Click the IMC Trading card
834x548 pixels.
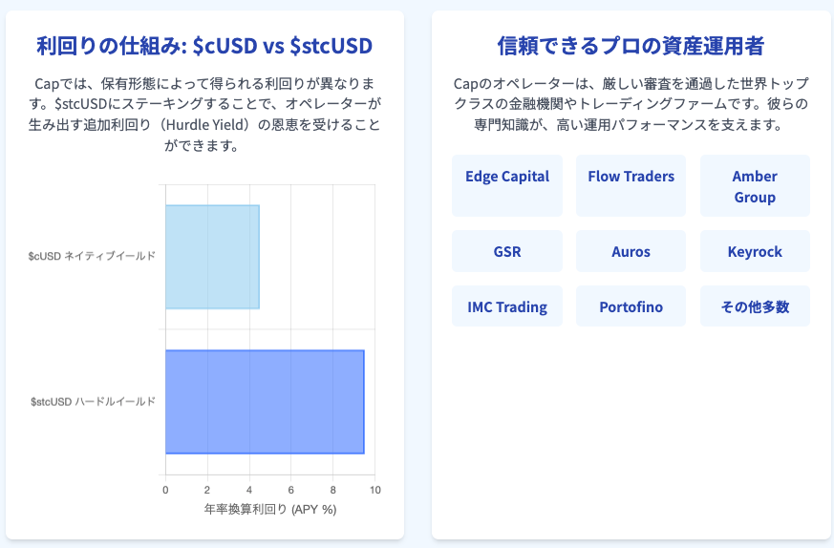coord(507,306)
